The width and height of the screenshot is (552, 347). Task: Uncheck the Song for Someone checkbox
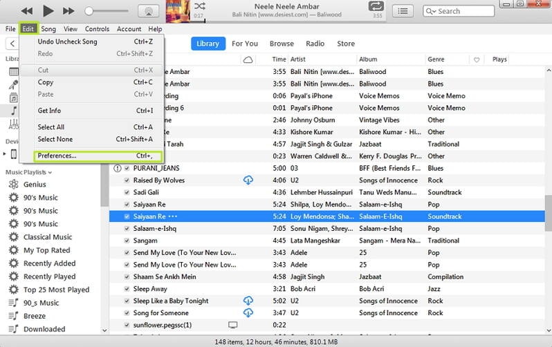pyautogui.click(x=127, y=313)
